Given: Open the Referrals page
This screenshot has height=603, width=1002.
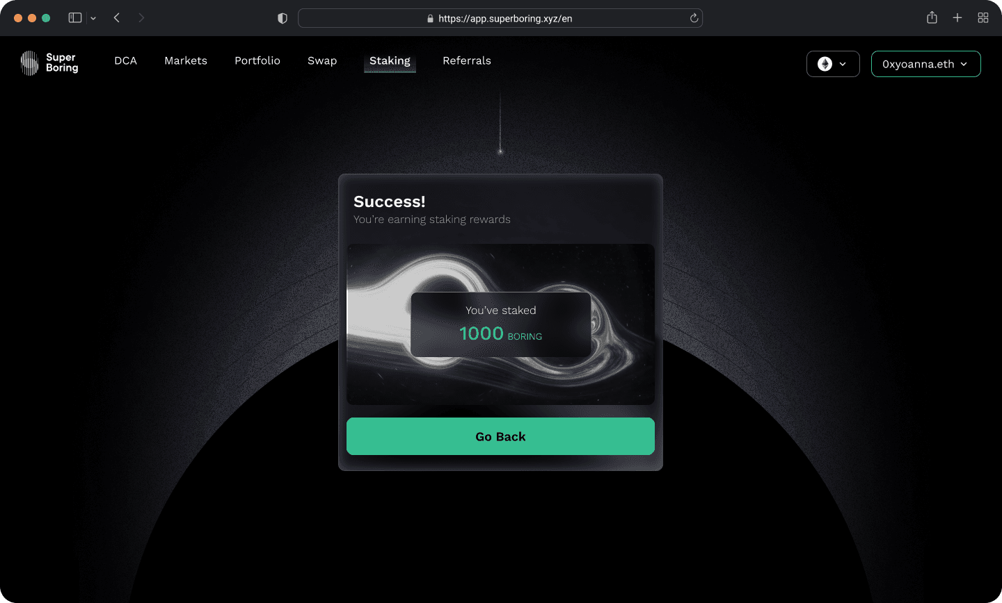Looking at the screenshot, I should [x=467, y=61].
